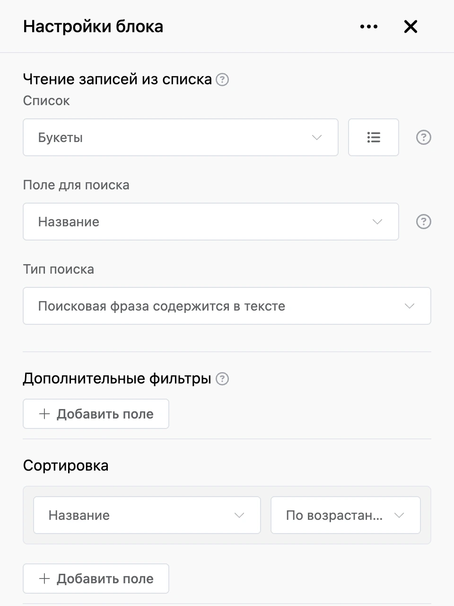
Task: Open the list view icon button beside Букеты
Action: [x=374, y=137]
